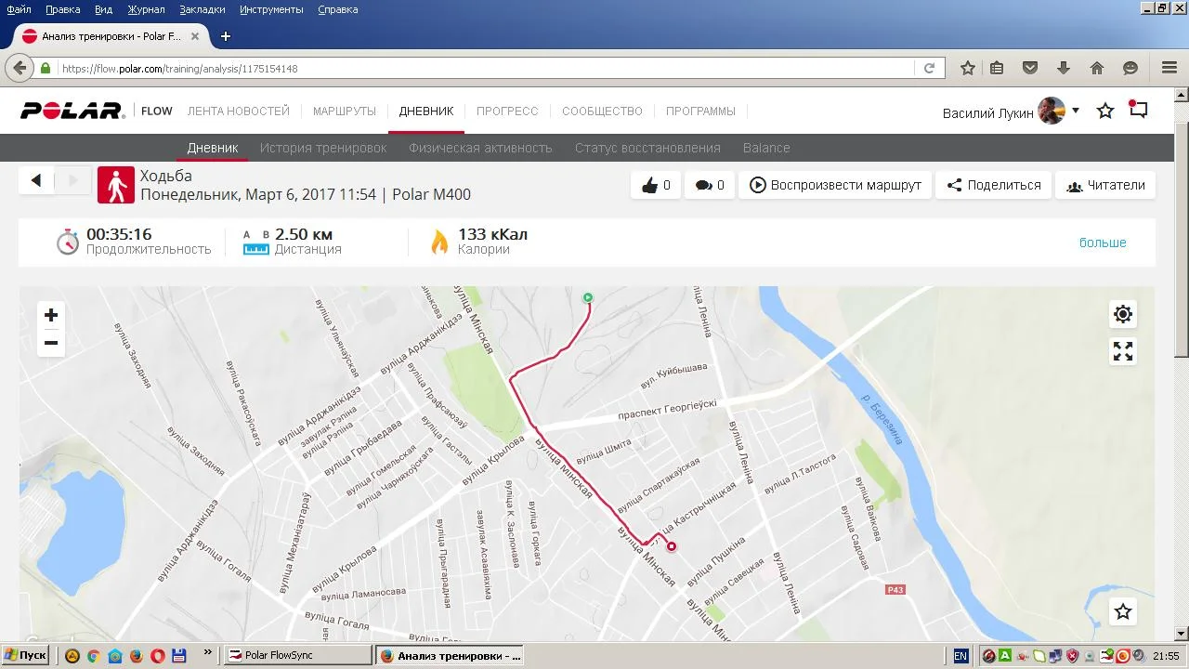1189x669 pixels.
Task: Switch to Polar FlowSync taskbar window
Action: [x=297, y=655]
